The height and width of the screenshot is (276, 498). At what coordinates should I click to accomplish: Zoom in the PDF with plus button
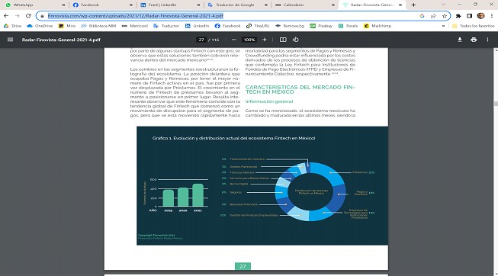pyautogui.click(x=264, y=40)
